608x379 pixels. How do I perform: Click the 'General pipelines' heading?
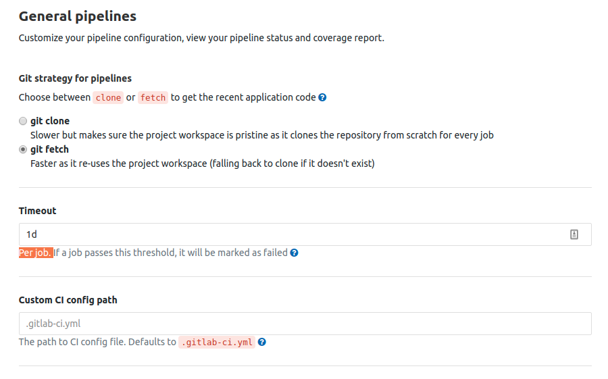click(x=78, y=16)
